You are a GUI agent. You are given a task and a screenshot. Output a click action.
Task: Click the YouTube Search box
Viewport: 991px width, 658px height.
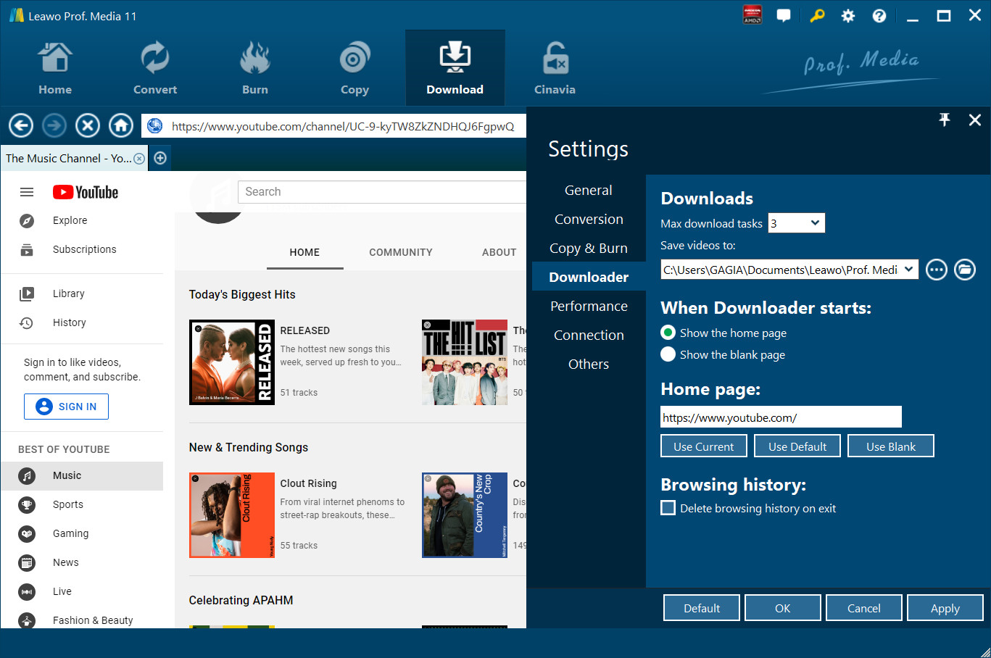(382, 191)
